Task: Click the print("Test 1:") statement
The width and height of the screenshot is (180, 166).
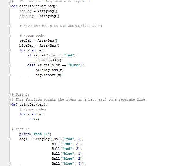Action: point(35,134)
